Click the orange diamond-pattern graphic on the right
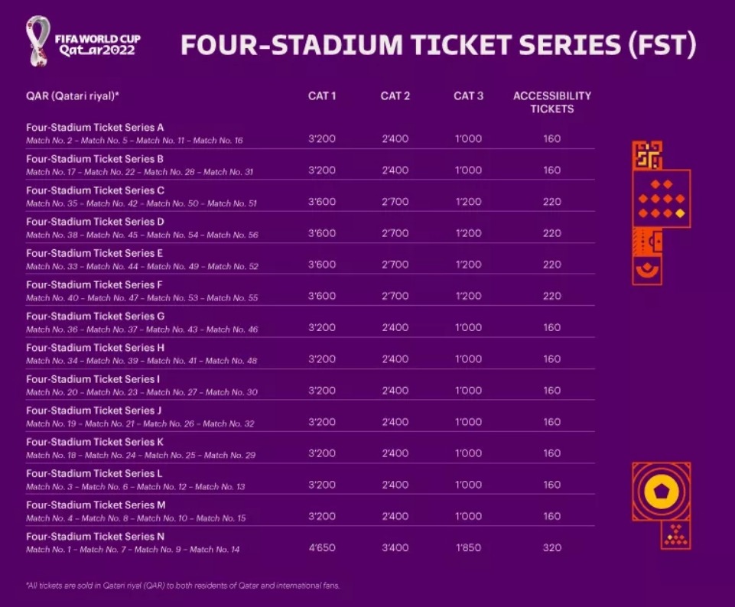Image resolution: width=735 pixels, height=607 pixels. [x=662, y=198]
